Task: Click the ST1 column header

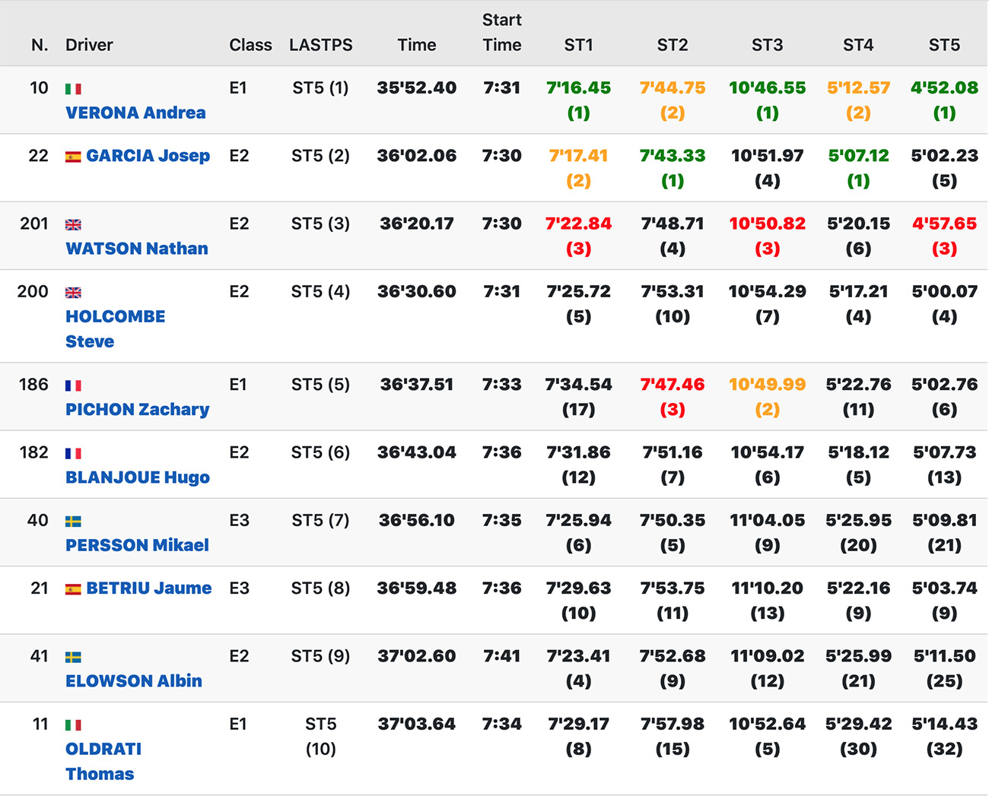Action: coord(578,45)
